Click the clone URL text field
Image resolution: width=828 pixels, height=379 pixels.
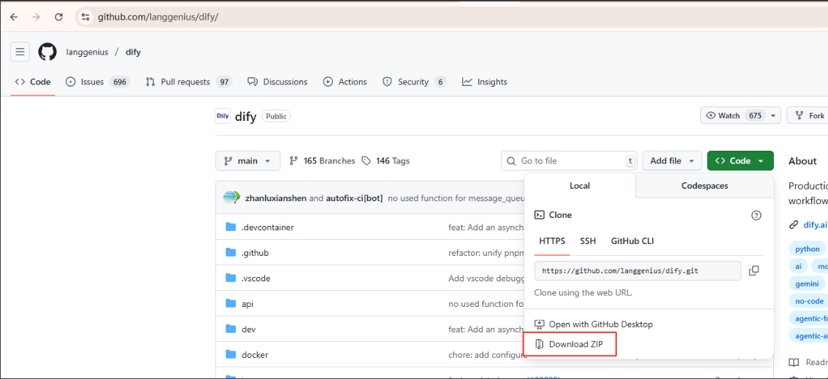point(638,270)
